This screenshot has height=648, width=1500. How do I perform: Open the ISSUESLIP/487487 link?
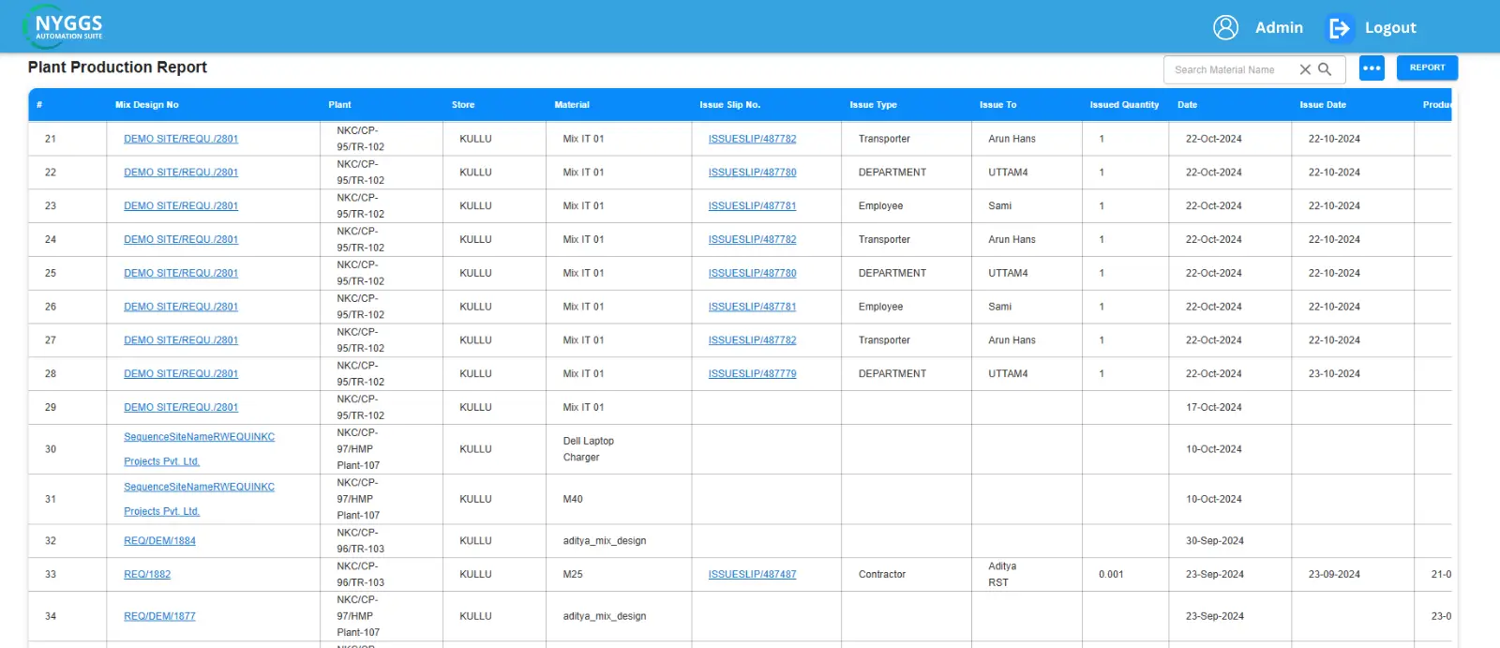coord(752,574)
